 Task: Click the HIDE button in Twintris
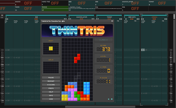click(51, 99)
